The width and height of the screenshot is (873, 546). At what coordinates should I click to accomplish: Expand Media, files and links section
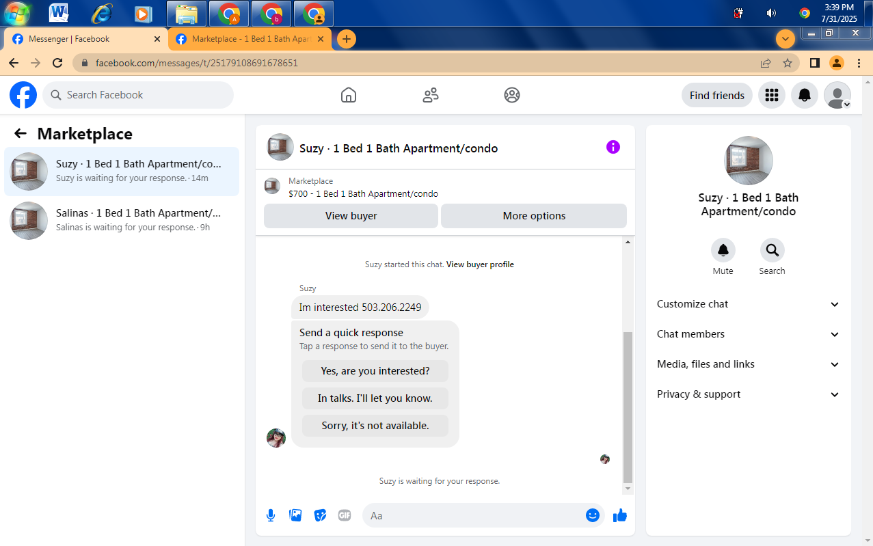749,364
